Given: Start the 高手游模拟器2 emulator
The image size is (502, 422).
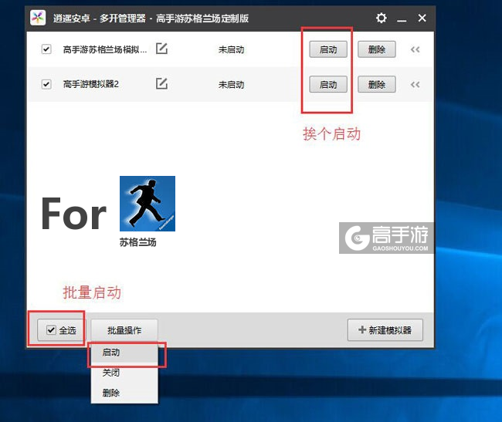Looking at the screenshot, I should pos(328,85).
